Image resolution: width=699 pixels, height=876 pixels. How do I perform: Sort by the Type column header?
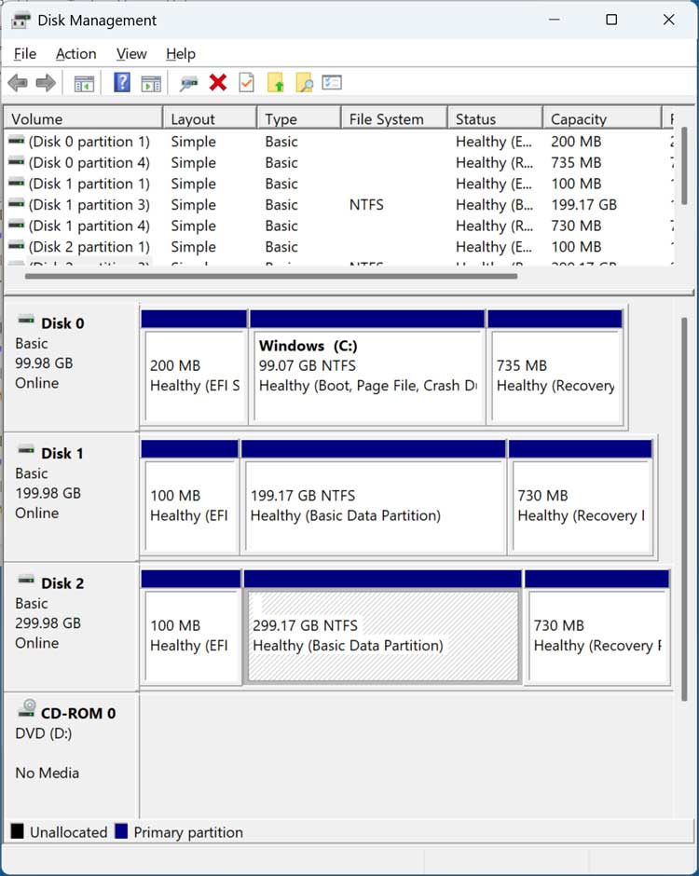299,119
